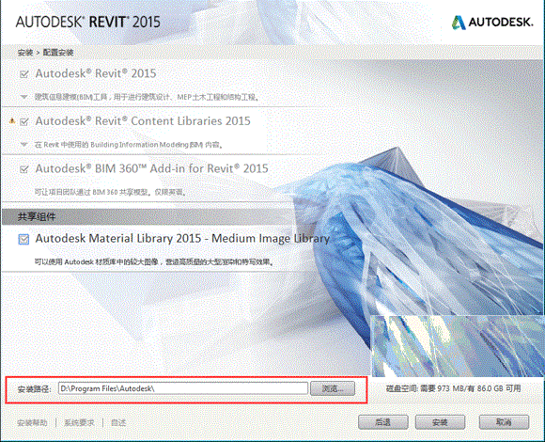Select the Material Library Medium Image Library title
The height and width of the screenshot is (442, 545).
[182, 239]
